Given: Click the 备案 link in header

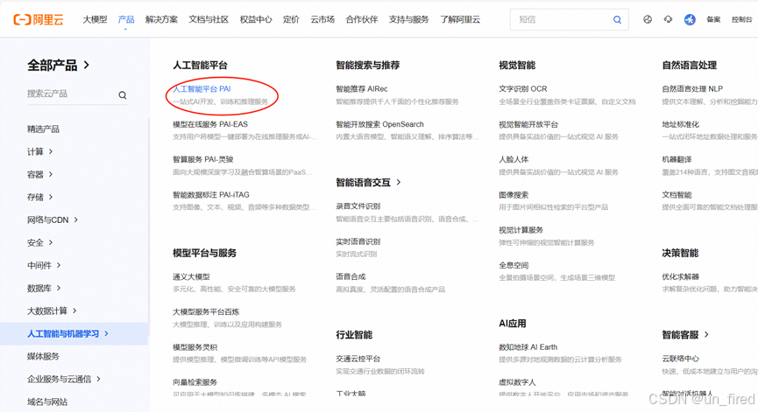Looking at the screenshot, I should coord(713,19).
